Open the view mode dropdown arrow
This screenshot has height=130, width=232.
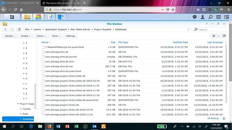219,36
